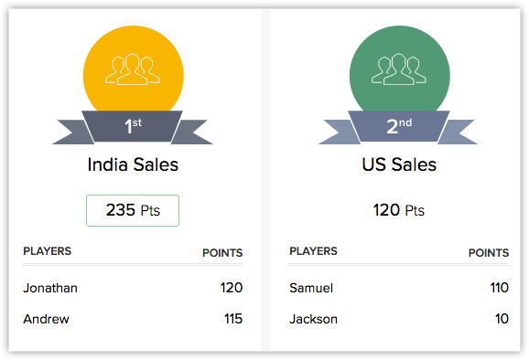The width and height of the screenshot is (529, 360).
Task: Click the POINTS header under US Sales
Action: pyautogui.click(x=489, y=252)
